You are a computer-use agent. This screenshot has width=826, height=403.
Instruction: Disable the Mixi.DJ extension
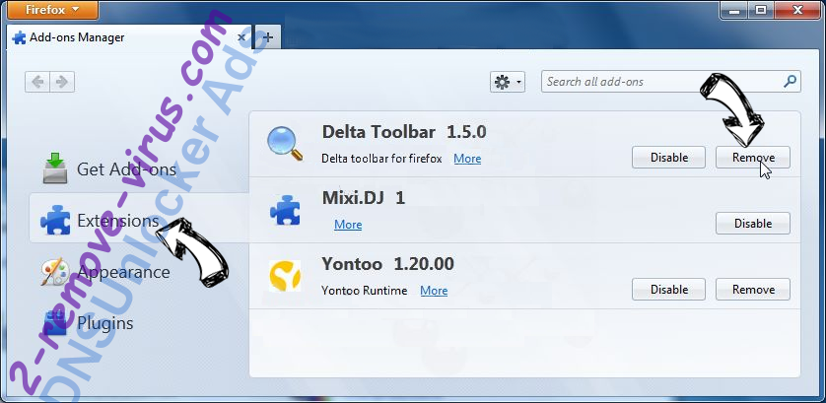click(x=753, y=224)
